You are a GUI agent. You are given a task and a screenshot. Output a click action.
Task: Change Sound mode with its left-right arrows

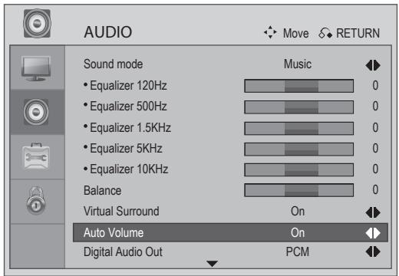point(373,65)
